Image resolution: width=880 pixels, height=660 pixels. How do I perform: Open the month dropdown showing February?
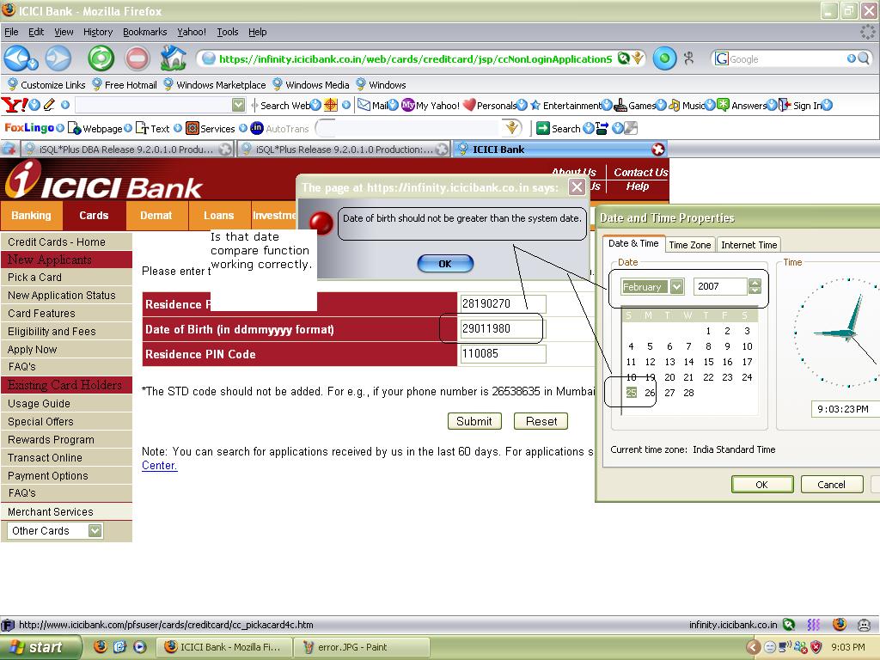(676, 286)
